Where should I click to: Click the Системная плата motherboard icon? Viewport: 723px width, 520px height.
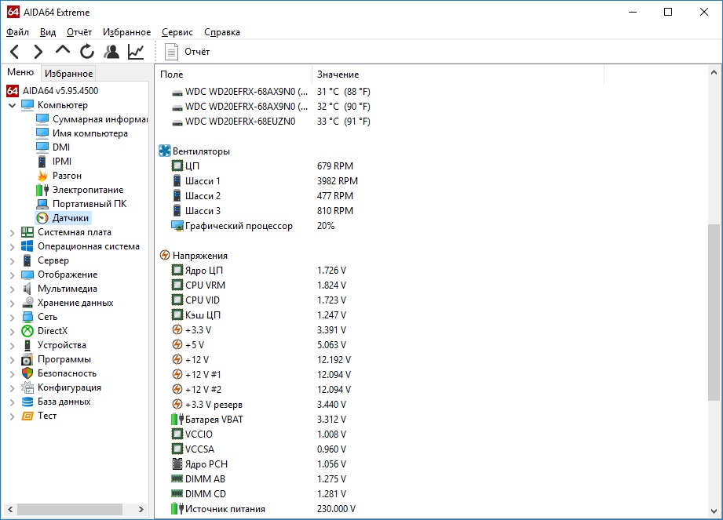pos(27,232)
